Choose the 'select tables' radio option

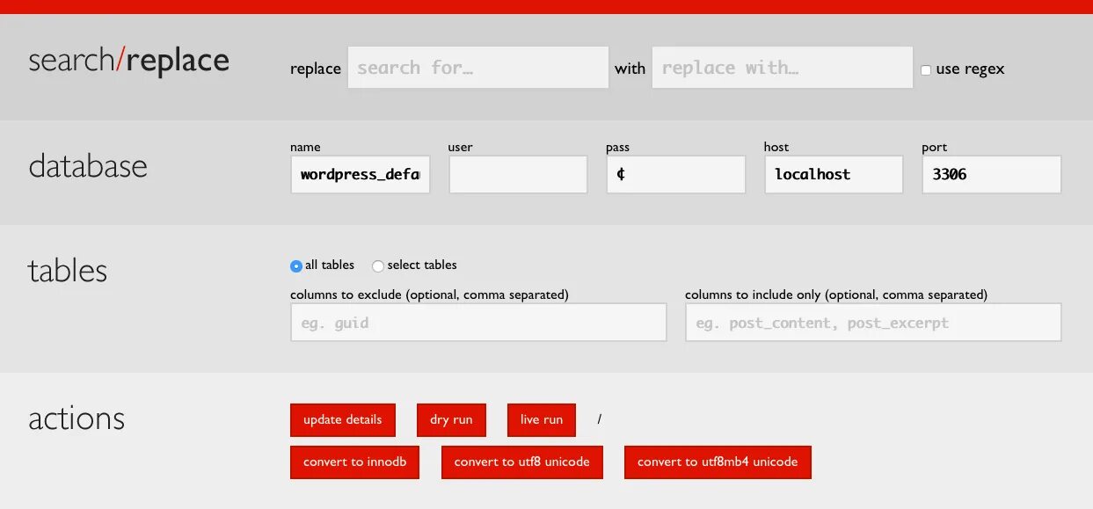pos(378,265)
